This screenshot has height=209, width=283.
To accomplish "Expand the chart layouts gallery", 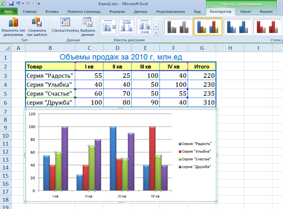I will coord(156,33).
